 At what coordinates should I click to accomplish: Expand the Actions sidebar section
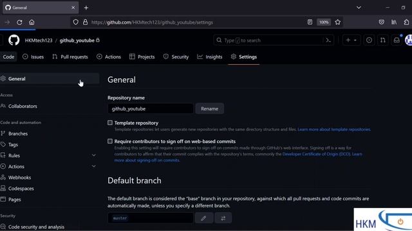[x=94, y=166]
